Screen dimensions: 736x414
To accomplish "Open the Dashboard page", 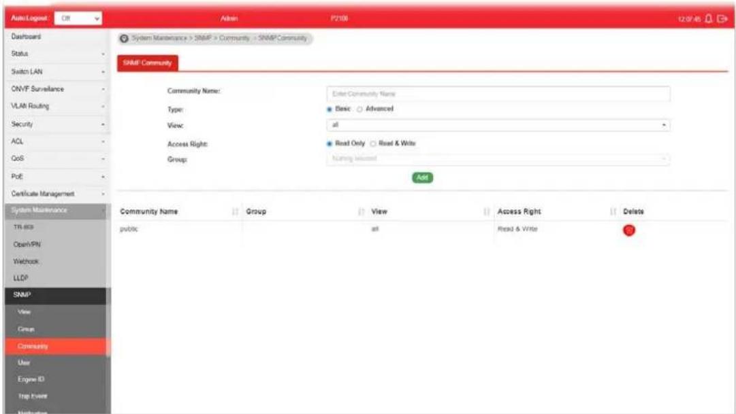I will click(x=57, y=37).
